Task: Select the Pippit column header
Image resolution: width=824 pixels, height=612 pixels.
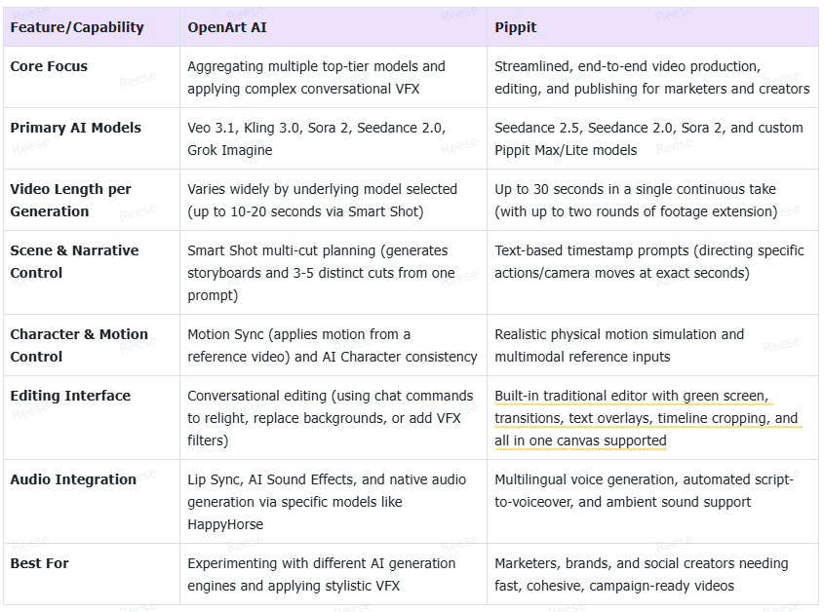Action: tap(516, 27)
